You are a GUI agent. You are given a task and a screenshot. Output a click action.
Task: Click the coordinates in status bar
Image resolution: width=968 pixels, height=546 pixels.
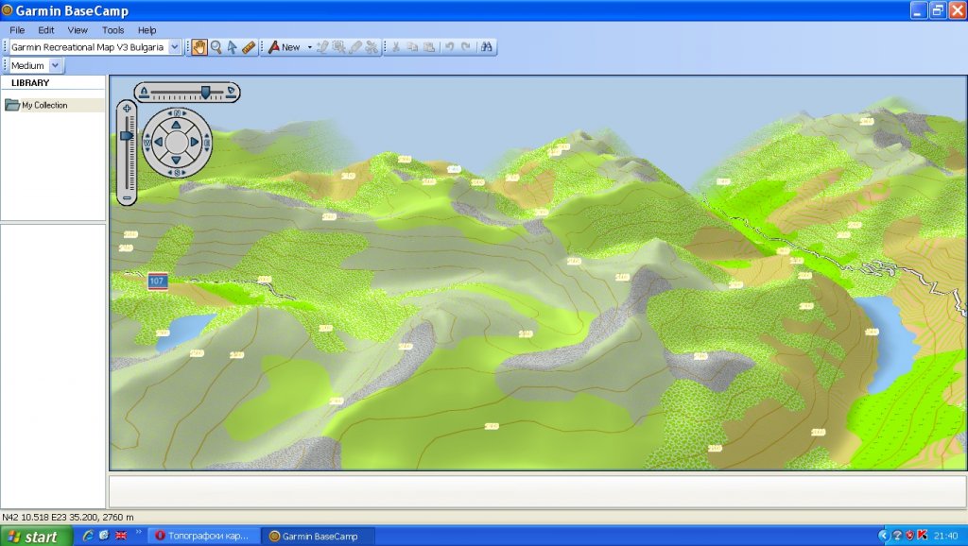[x=67, y=517]
